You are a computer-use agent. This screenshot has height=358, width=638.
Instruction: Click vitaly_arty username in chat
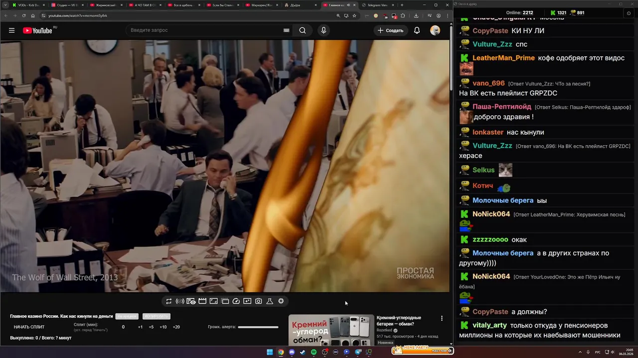point(489,325)
